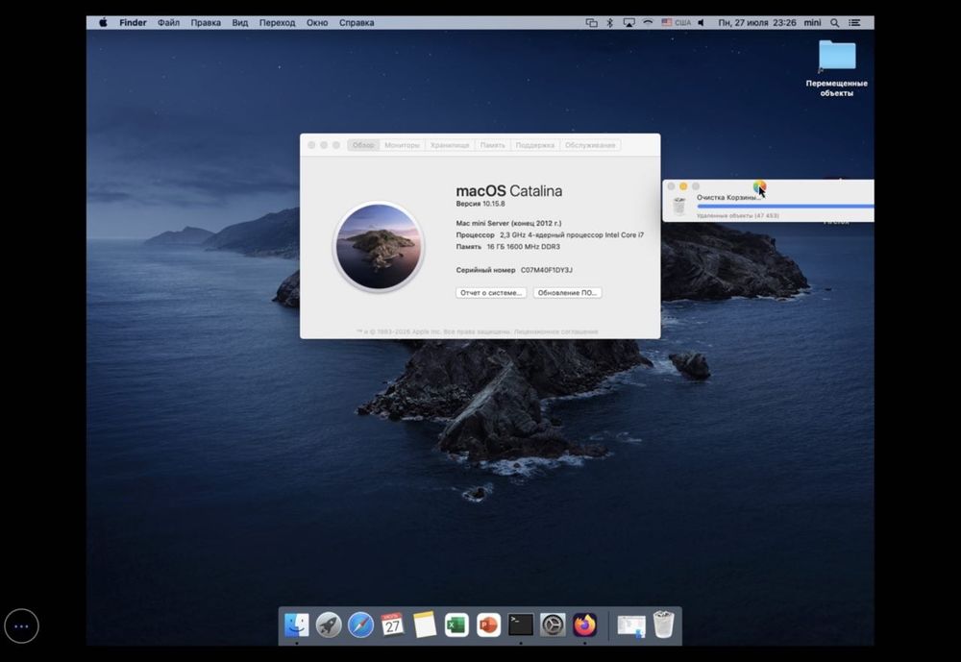Open the minimized window thumbnail in Dock
This screenshot has height=662, width=961.
[631, 625]
